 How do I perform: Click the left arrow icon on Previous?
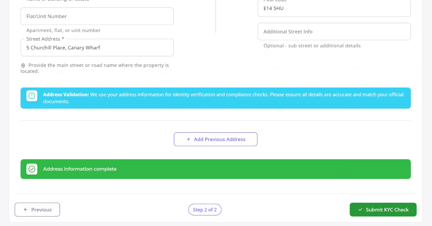(26, 210)
